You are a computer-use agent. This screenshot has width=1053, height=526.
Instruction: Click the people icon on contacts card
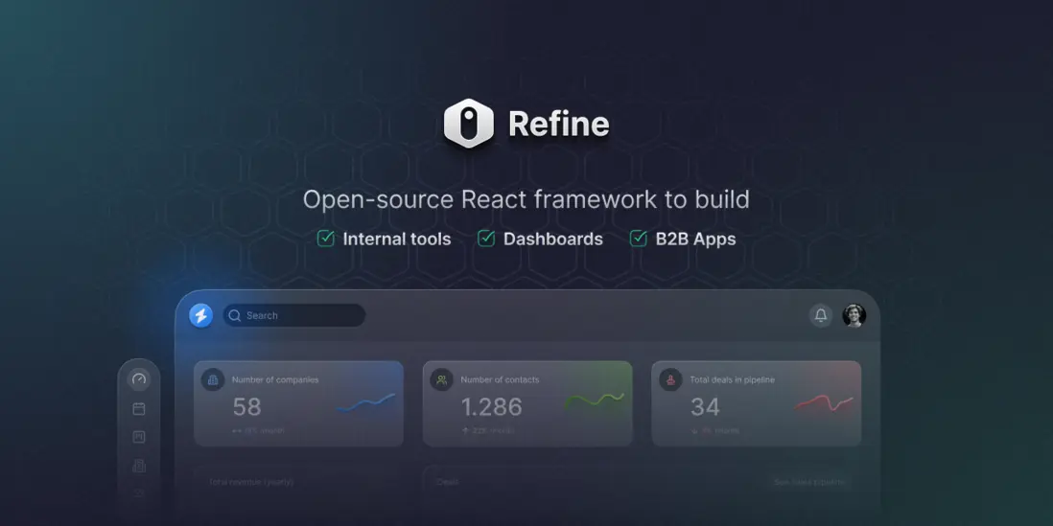[442, 379]
